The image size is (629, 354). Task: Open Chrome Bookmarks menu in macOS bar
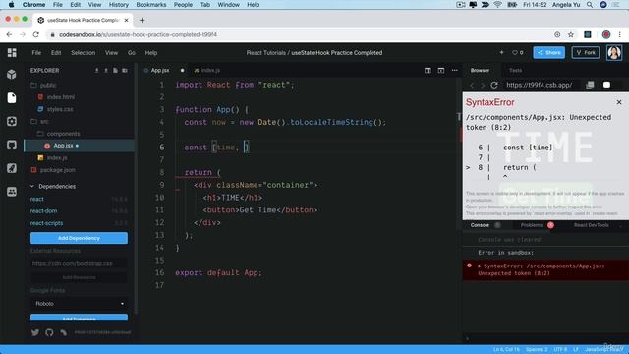tap(150, 5)
